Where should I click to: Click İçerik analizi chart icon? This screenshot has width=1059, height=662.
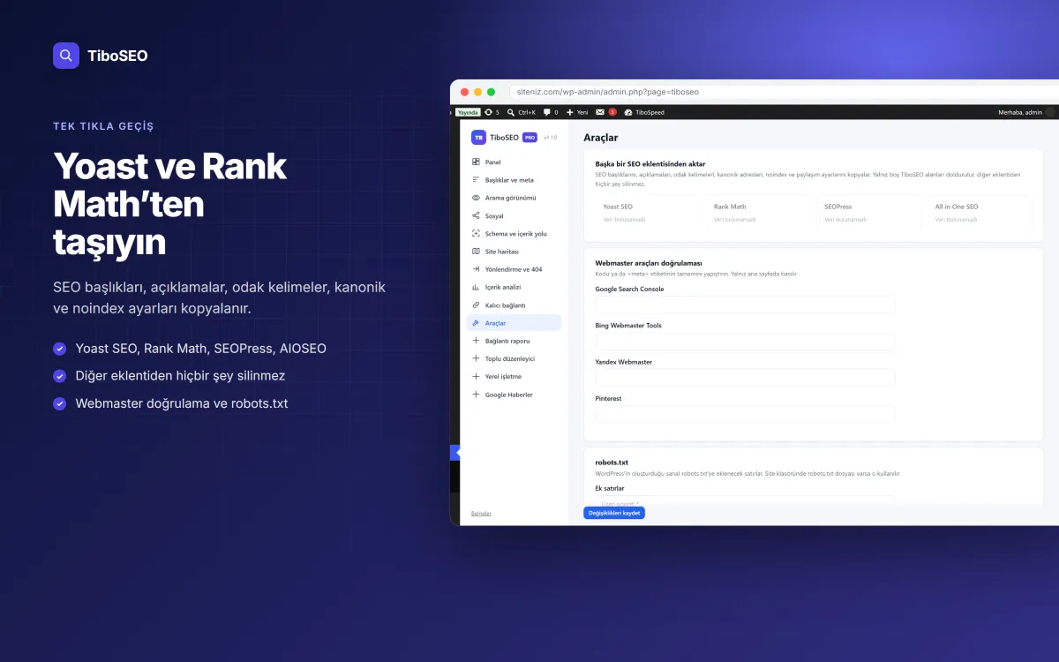pyautogui.click(x=476, y=287)
